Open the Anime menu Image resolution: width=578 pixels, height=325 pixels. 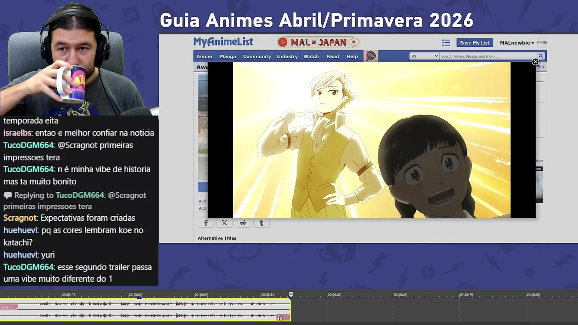pos(204,56)
